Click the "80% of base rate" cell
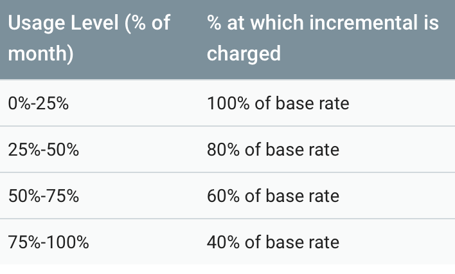Viewport: 455px width, 274px height. (x=273, y=150)
